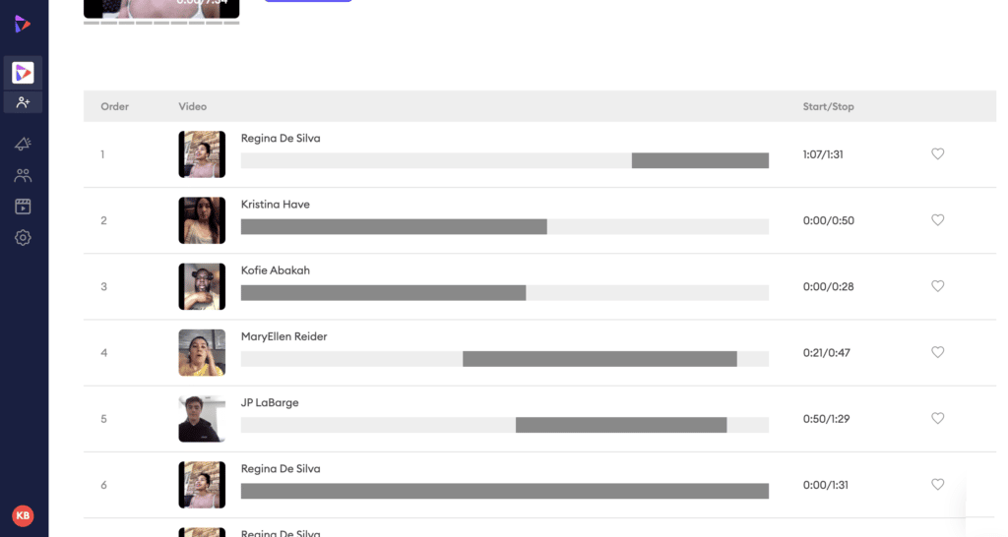The width and height of the screenshot is (1008, 537).
Task: Click the JP LaBarge name label
Action: [270, 403]
